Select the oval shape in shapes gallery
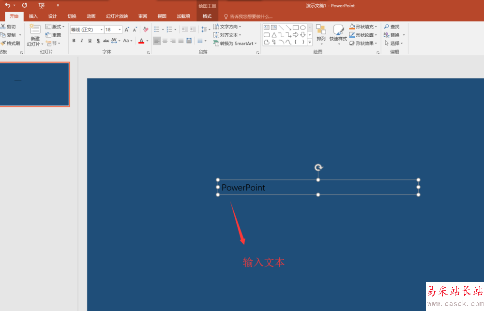This screenshot has width=484, height=311. pos(303,28)
